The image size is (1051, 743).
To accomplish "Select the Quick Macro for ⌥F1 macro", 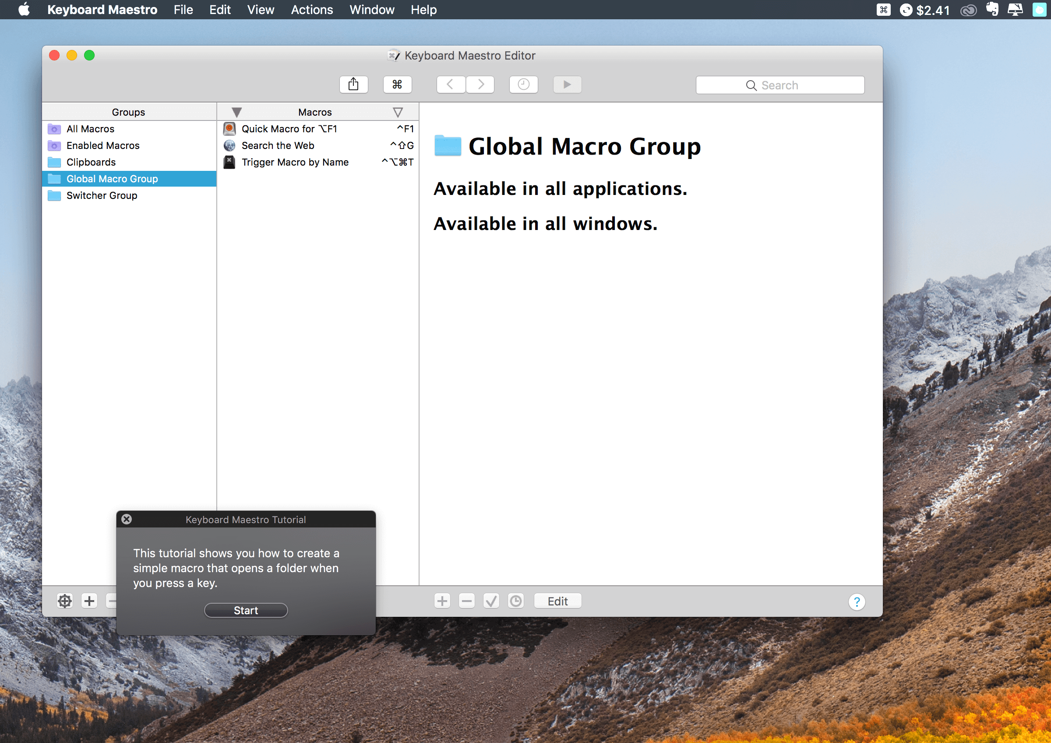I will point(318,129).
